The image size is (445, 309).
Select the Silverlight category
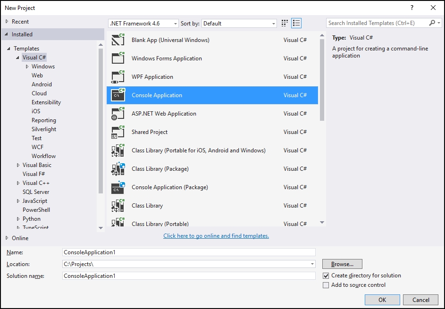44,129
